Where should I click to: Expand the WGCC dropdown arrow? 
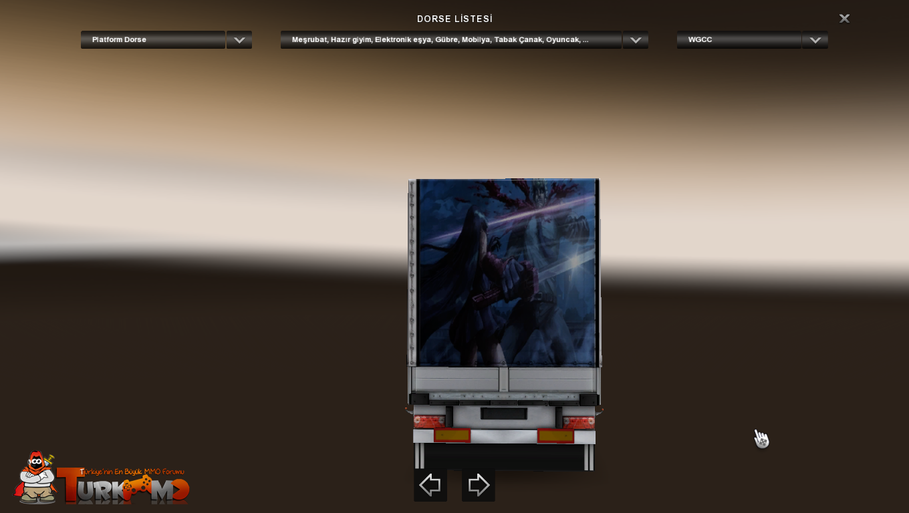tap(815, 39)
